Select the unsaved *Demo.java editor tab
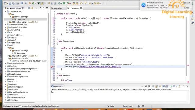Screen dimensions: 195x110 click(x=74, y=8)
